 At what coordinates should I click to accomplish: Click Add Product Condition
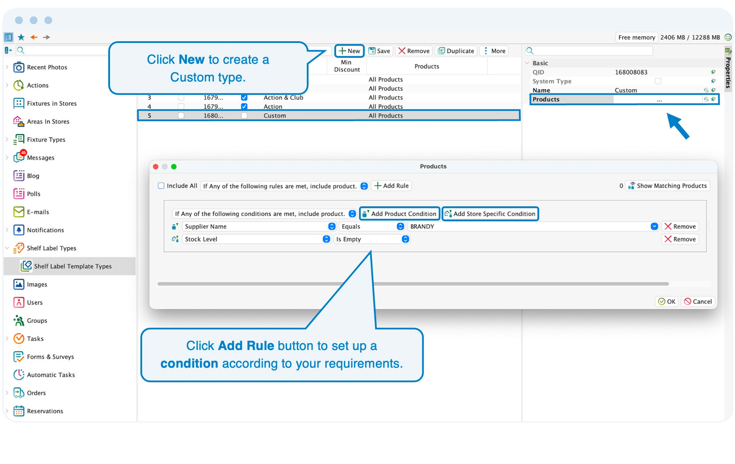(400, 213)
